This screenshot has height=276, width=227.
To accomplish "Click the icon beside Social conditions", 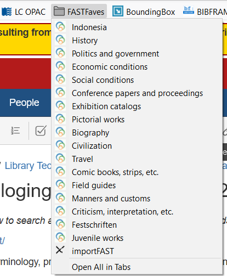I will coord(60,80).
